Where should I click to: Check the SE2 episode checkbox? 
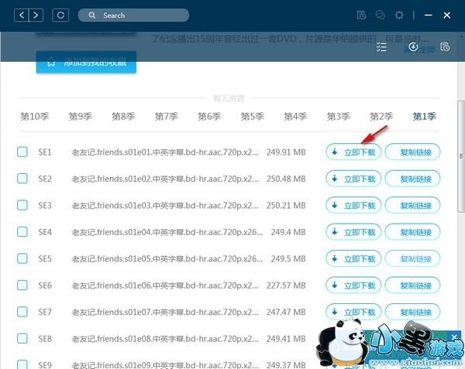[x=22, y=179]
